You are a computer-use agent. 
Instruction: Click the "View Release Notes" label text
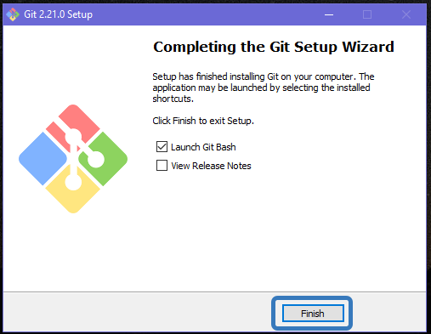point(211,166)
